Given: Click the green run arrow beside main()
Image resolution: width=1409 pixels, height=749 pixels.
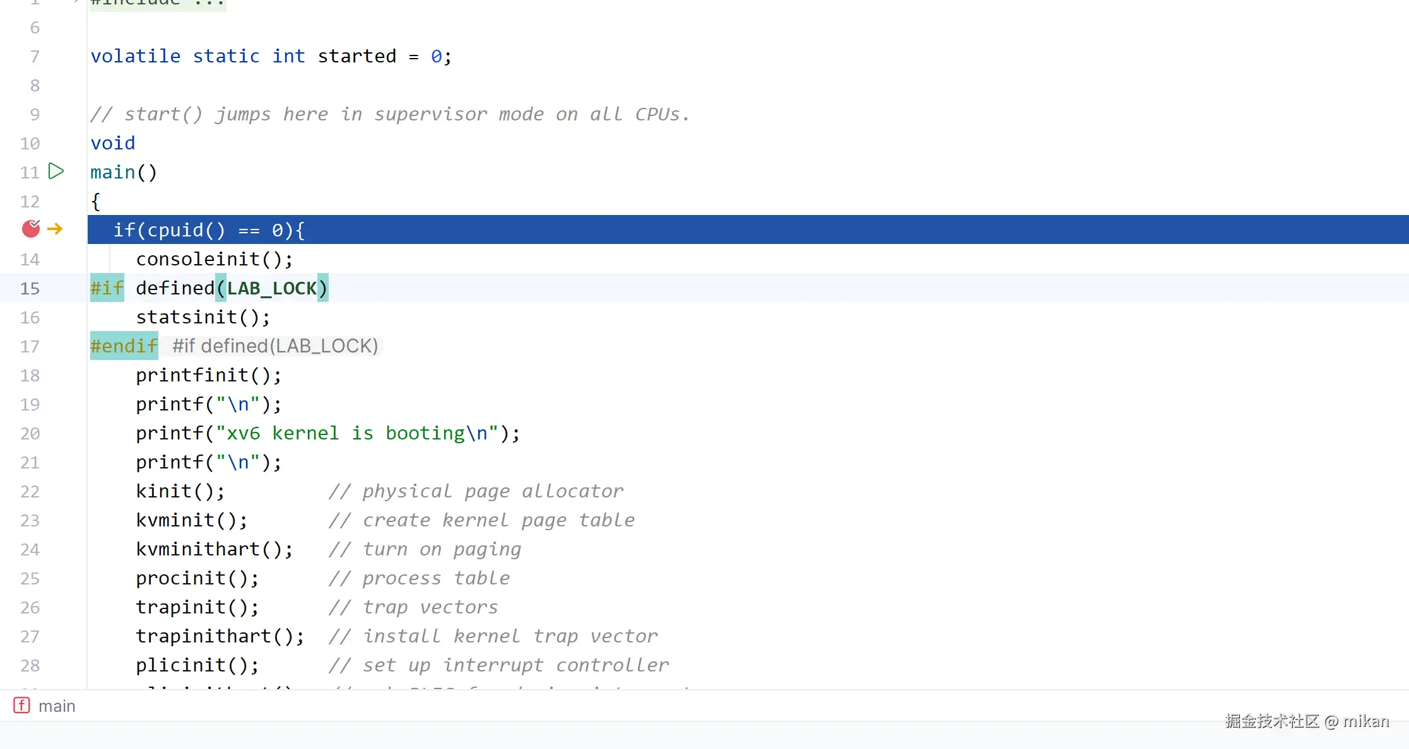Looking at the screenshot, I should click(56, 171).
